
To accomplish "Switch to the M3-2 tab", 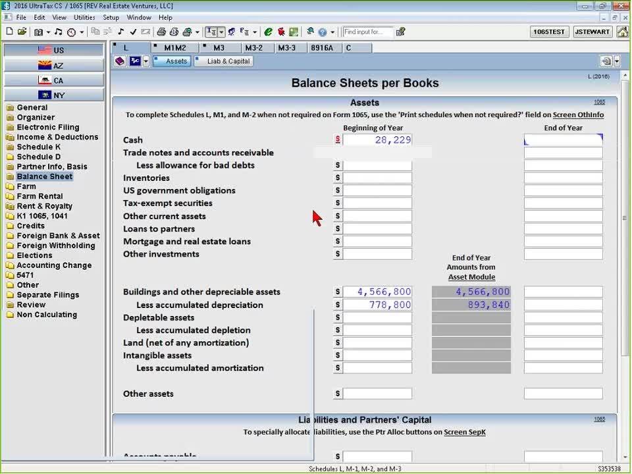I will (253, 48).
